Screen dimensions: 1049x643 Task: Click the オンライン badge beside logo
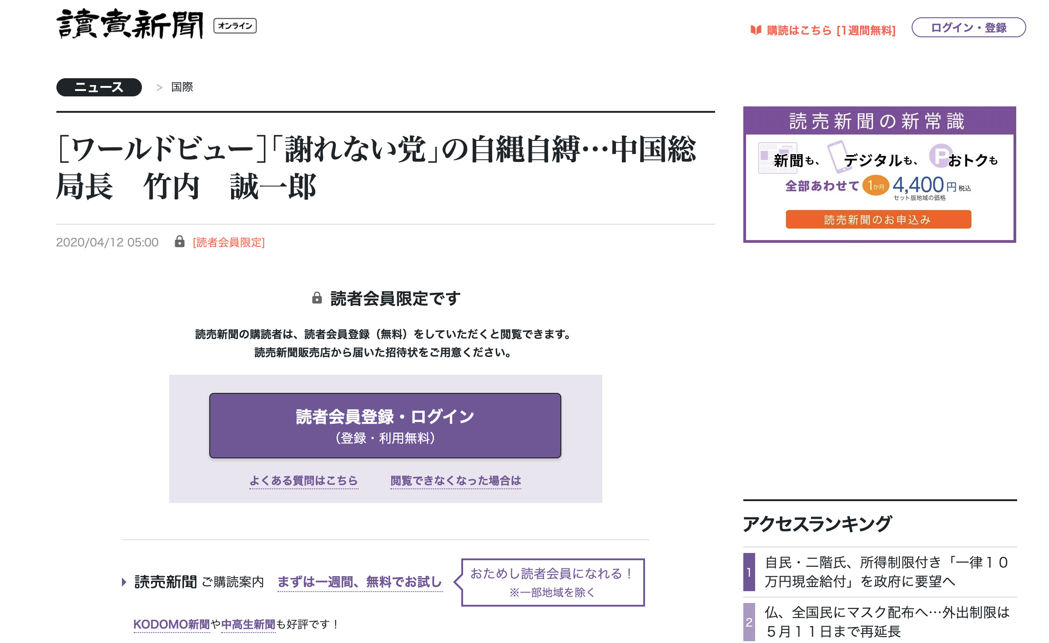pyautogui.click(x=235, y=26)
